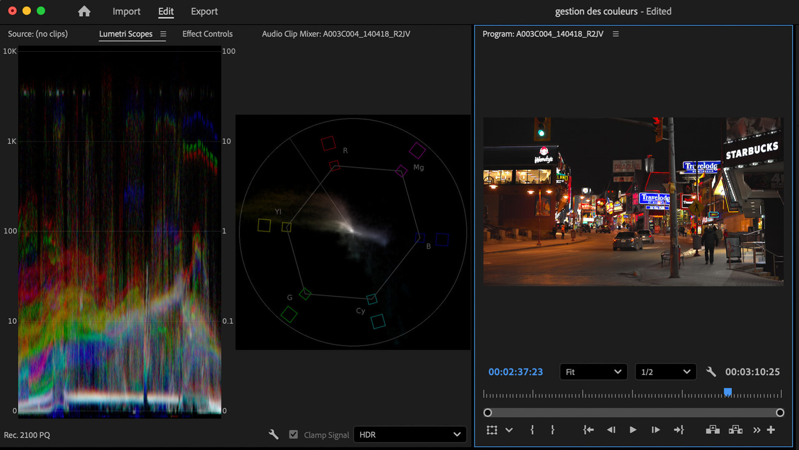The image size is (799, 450).
Task: Click the current timecode 00:02:37:23
Action: point(515,372)
